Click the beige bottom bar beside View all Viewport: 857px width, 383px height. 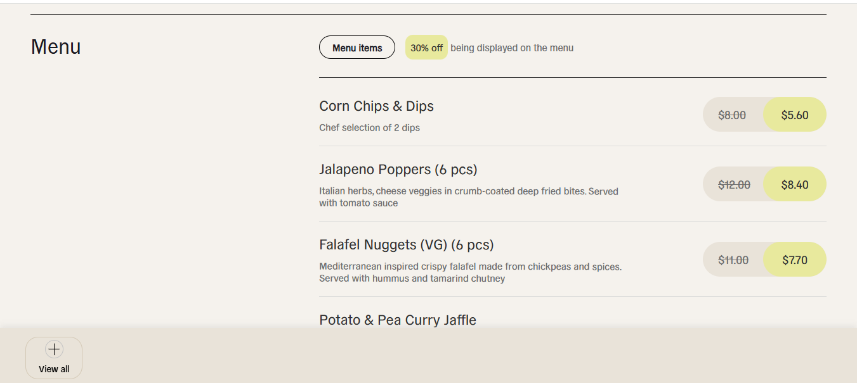469,358
